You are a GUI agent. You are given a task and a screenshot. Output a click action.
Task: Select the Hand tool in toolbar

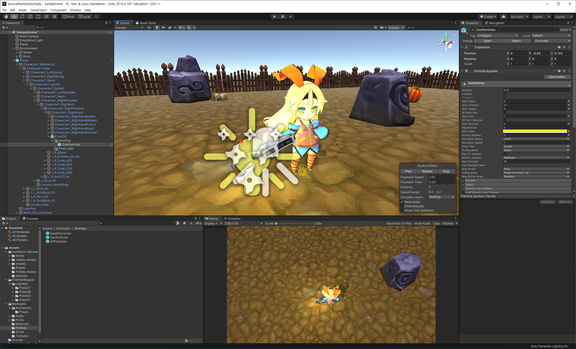pyautogui.click(x=6, y=17)
